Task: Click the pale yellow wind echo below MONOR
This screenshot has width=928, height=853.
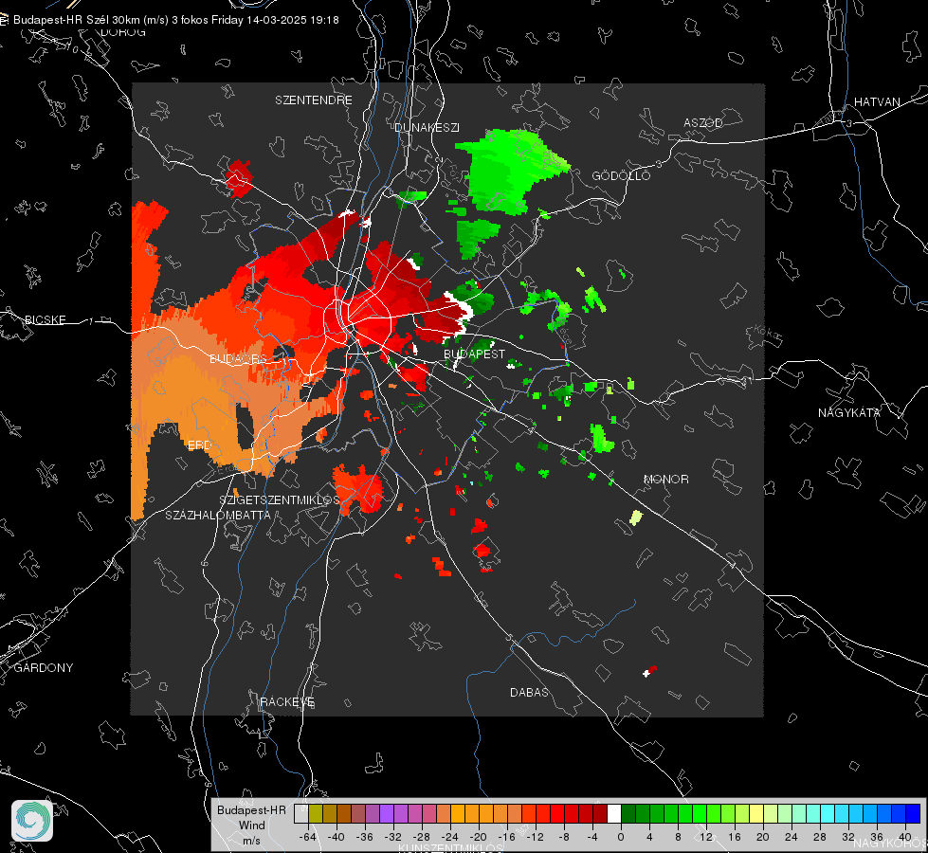Action: point(636,517)
